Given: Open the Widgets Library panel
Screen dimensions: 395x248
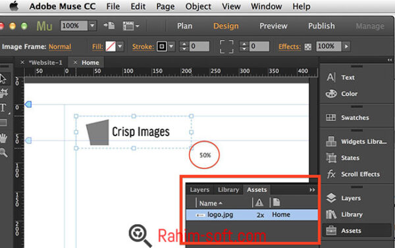Looking at the screenshot, I should click(356, 141).
